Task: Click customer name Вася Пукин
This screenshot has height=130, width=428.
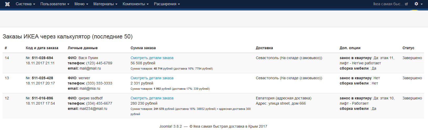Action: coord(88,58)
